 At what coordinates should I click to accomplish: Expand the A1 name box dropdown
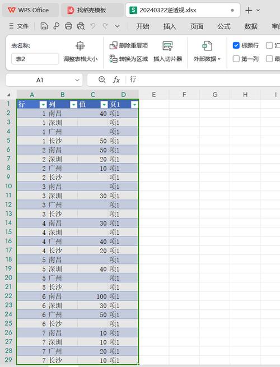(x=77, y=80)
